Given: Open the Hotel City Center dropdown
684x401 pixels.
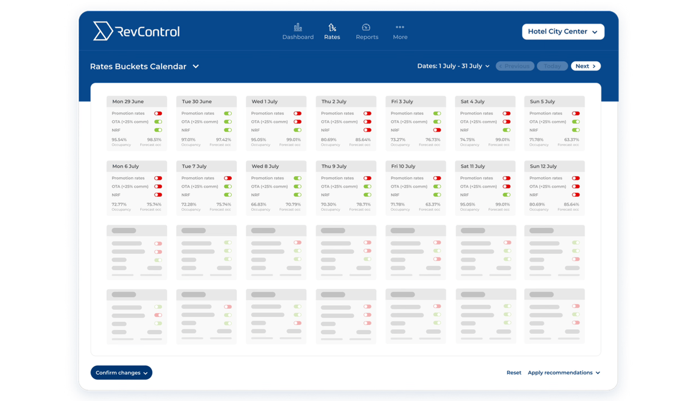Looking at the screenshot, I should (563, 32).
